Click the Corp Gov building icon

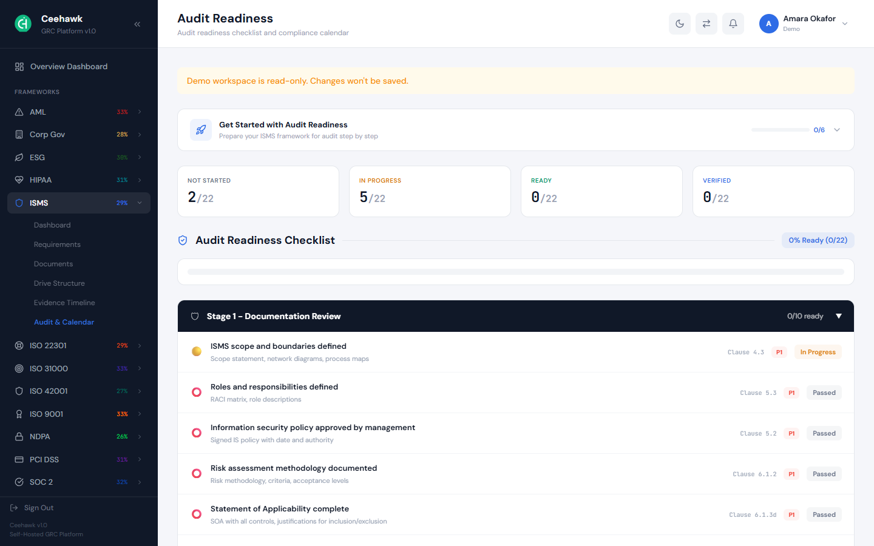pos(19,135)
